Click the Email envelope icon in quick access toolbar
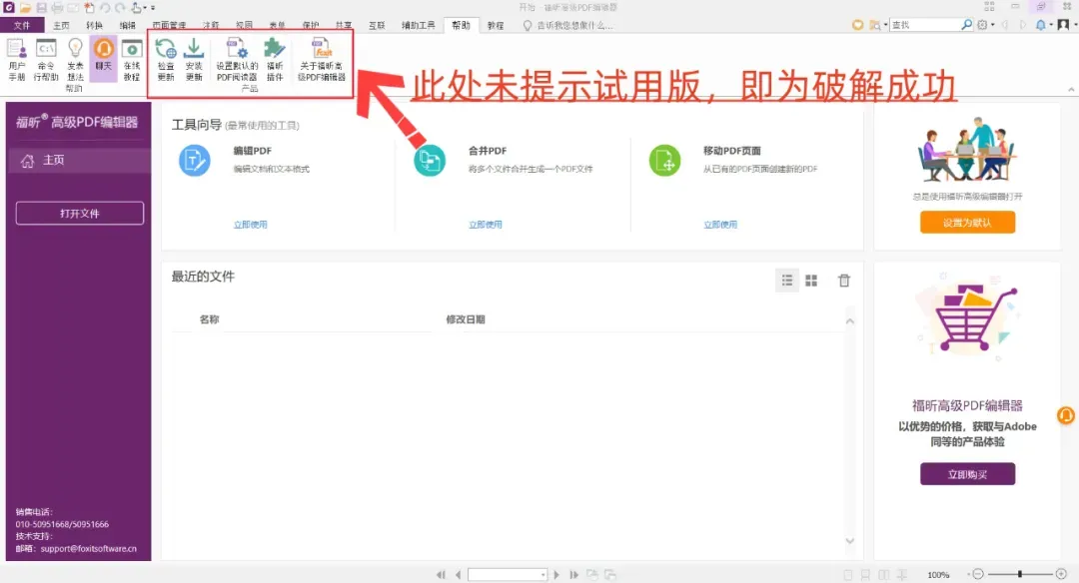 tap(73, 8)
